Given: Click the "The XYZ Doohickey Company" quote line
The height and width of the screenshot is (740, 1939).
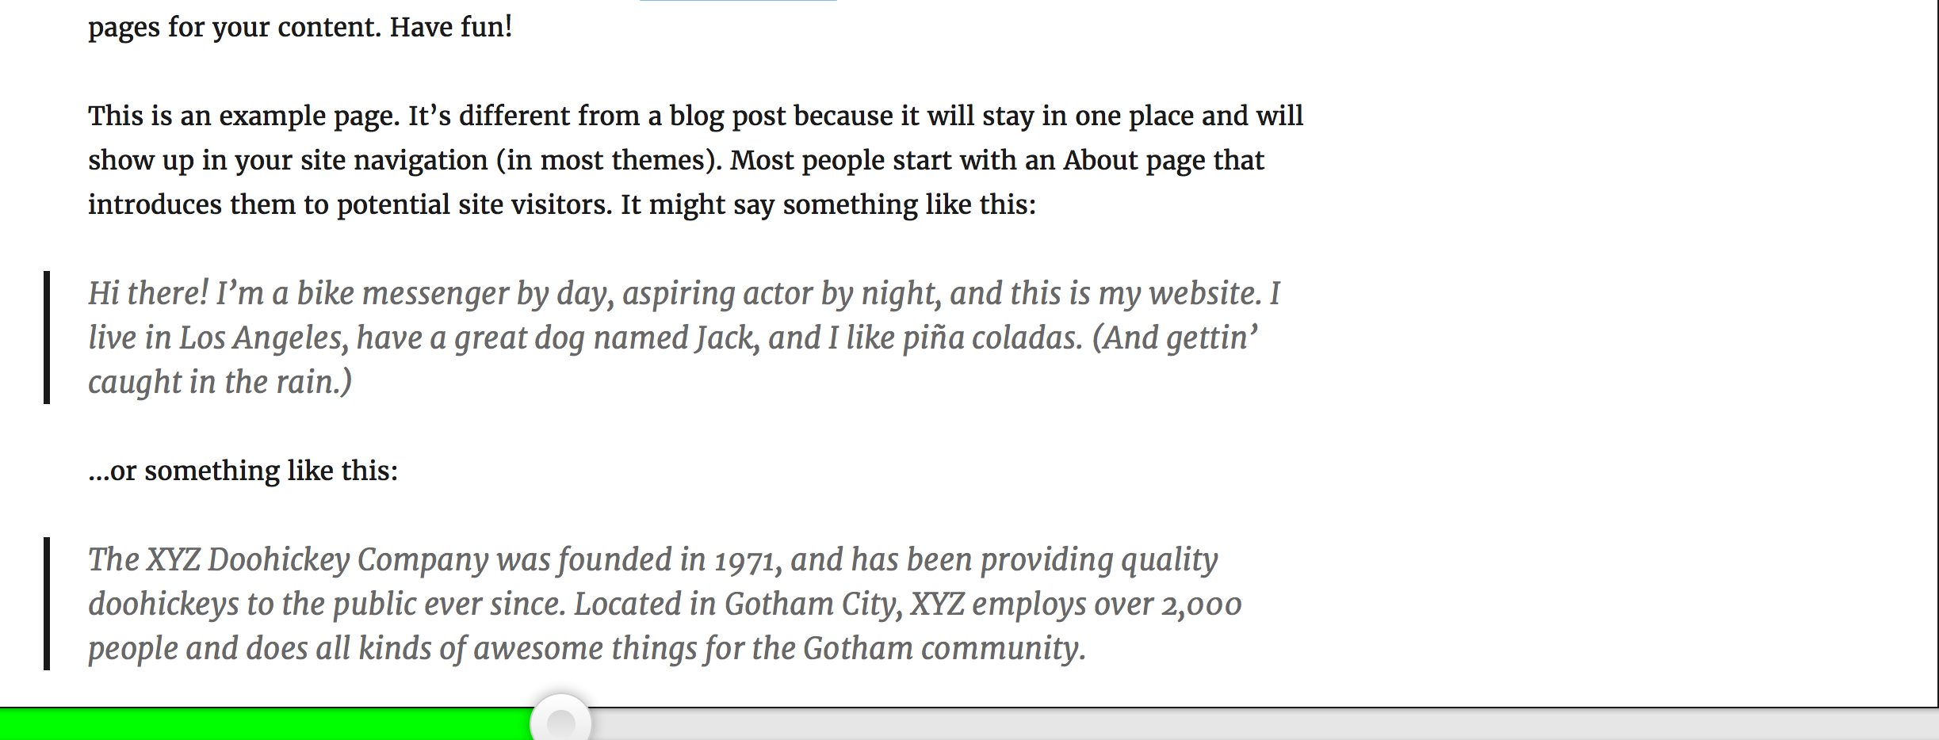Looking at the screenshot, I should coord(652,559).
